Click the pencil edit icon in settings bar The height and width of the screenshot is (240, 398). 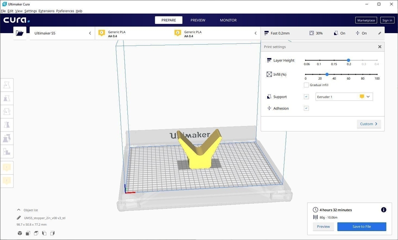tap(379, 33)
